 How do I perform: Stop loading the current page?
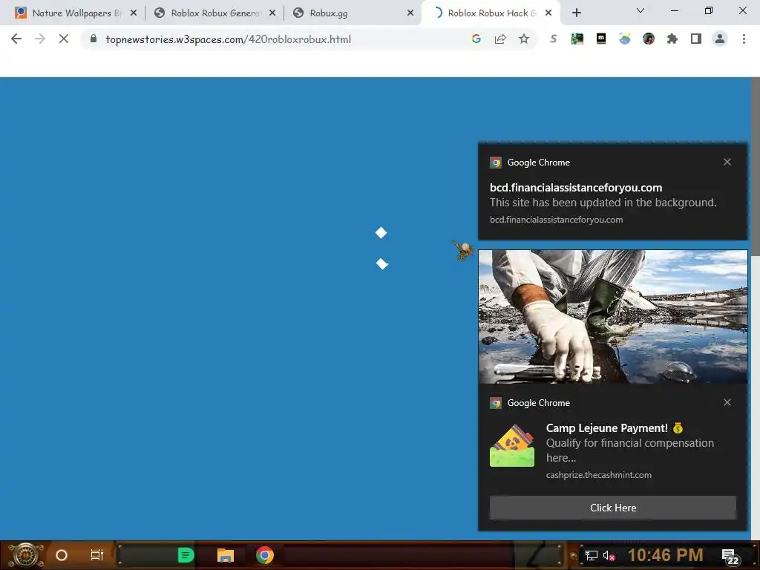[x=64, y=39]
